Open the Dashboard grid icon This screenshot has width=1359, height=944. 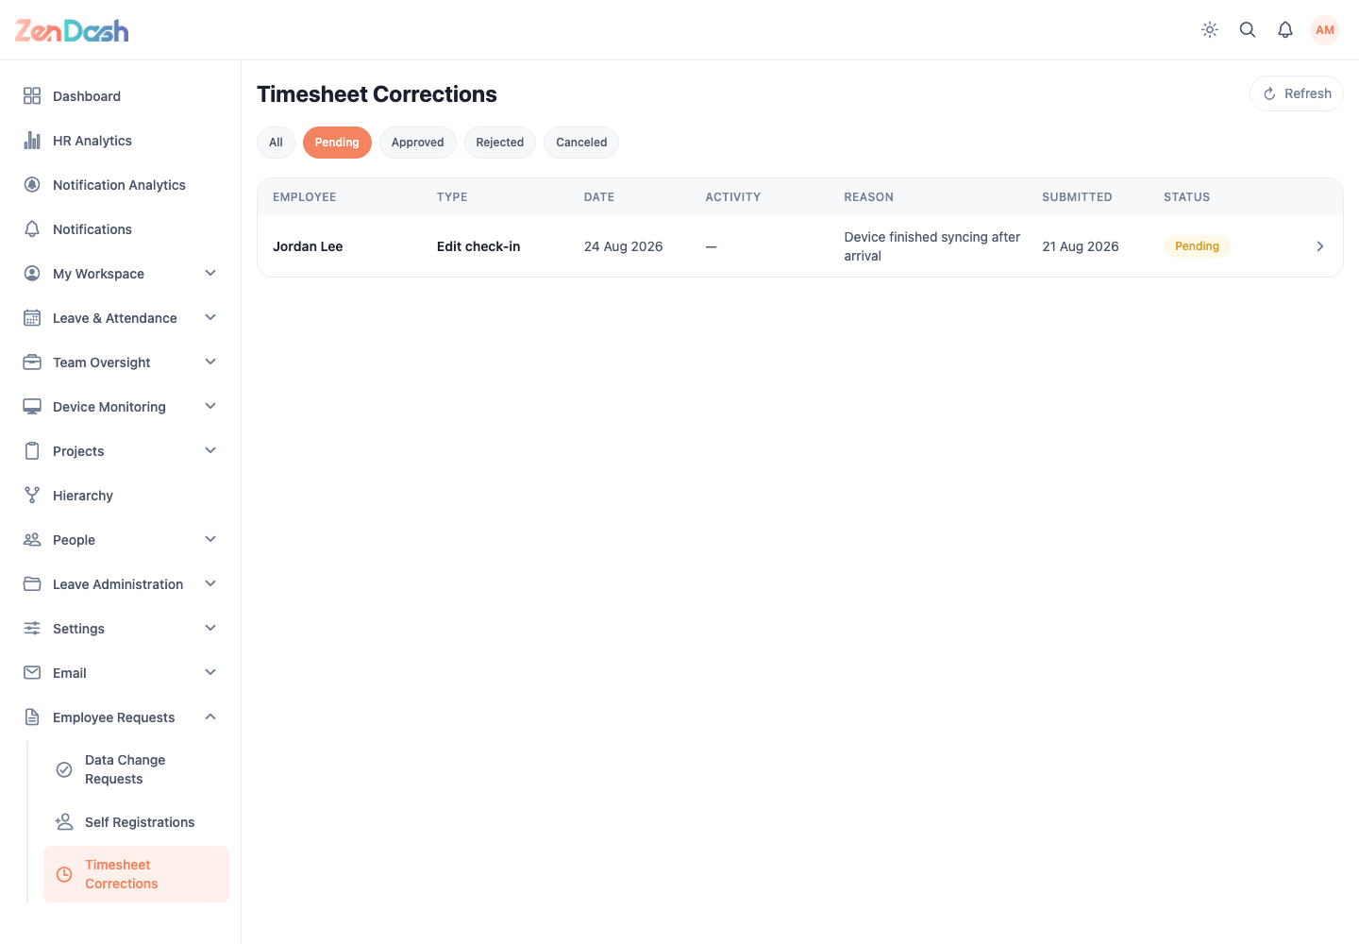tap(32, 95)
